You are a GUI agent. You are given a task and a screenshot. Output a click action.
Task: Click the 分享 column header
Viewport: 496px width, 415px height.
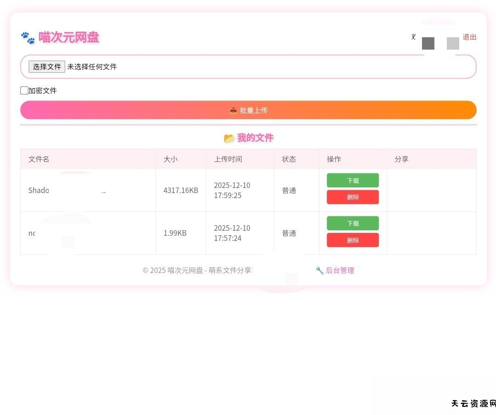[401, 159]
